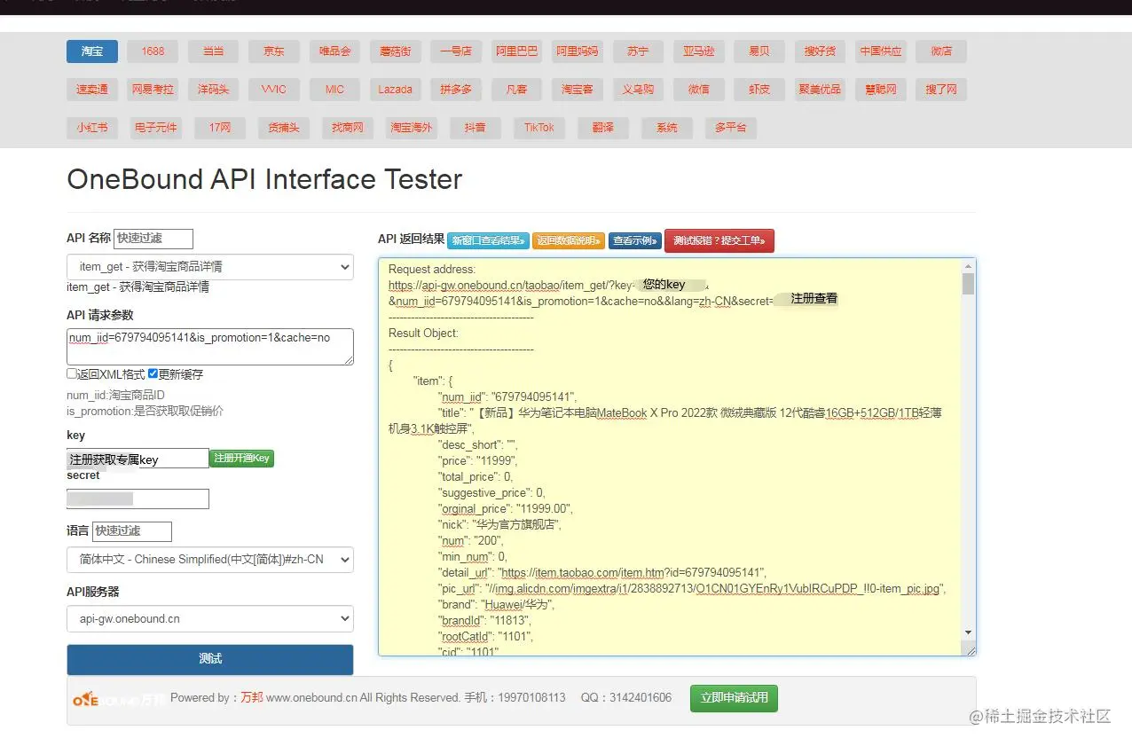This screenshot has height=746, width=1132.
Task: Click the OneBound 万邦 logo in footer
Action: click(x=117, y=700)
